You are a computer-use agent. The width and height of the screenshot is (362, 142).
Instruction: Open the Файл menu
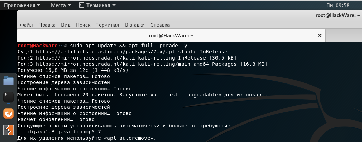pos(26,25)
